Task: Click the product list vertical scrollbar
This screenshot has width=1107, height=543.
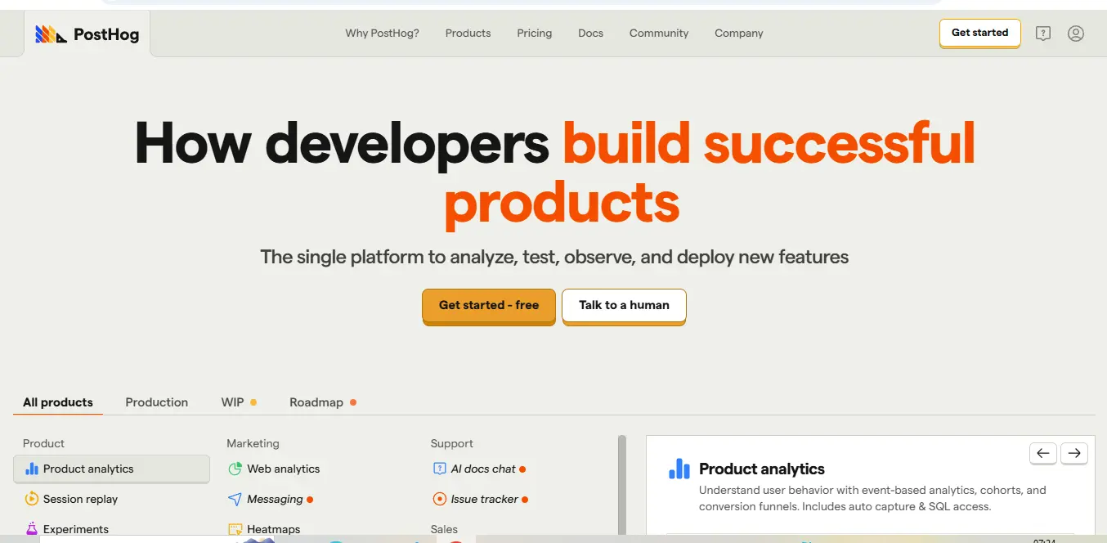Action: coord(622,486)
